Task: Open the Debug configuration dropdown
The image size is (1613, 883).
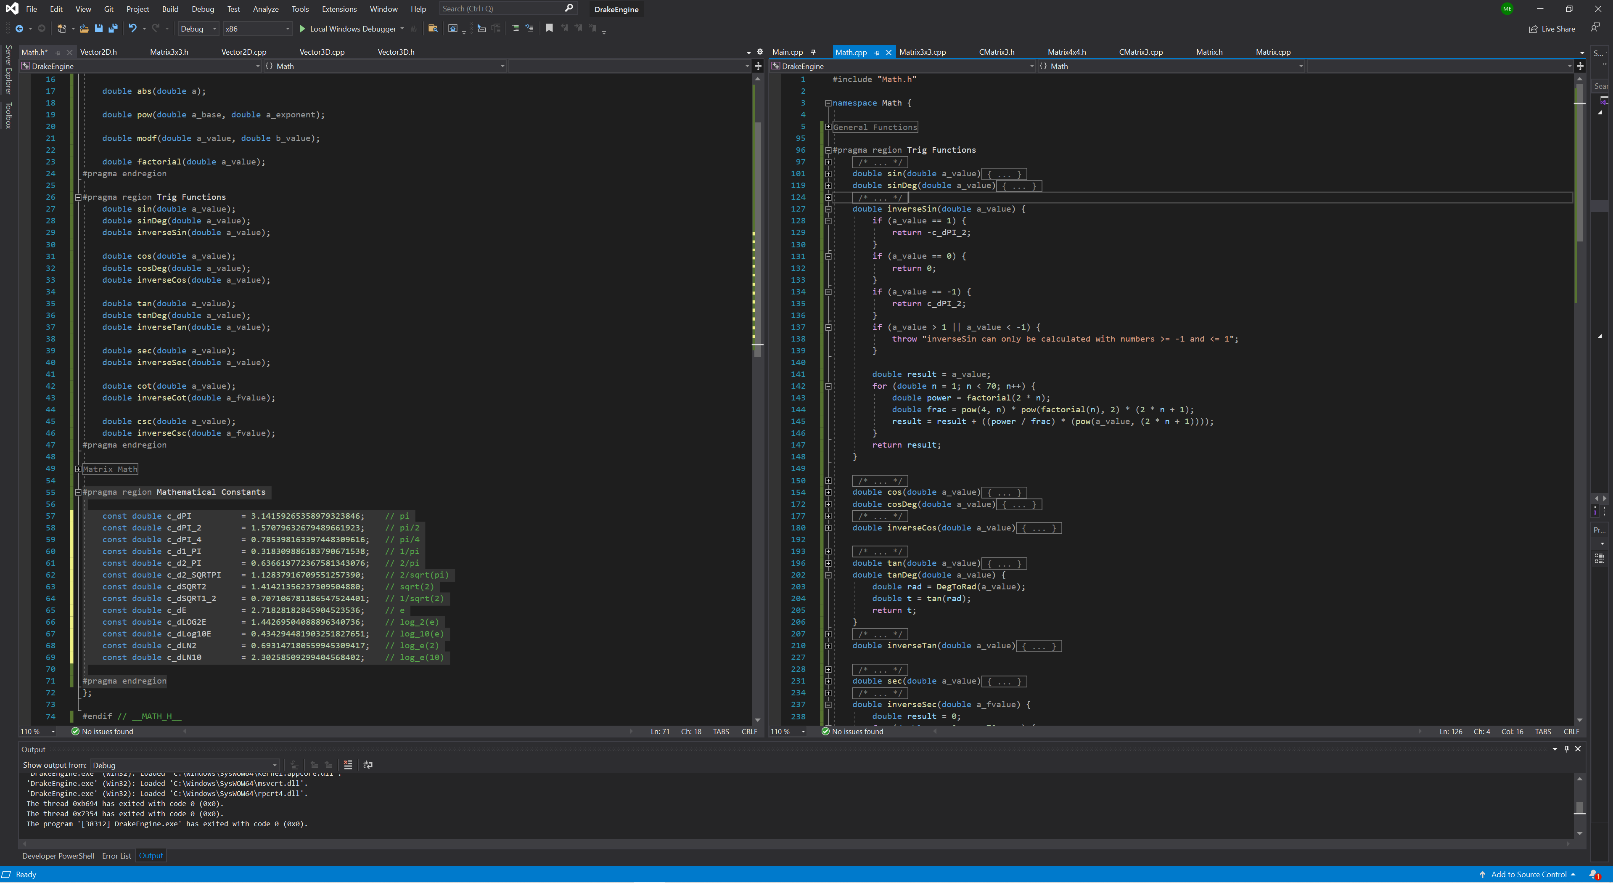Action: (198, 29)
